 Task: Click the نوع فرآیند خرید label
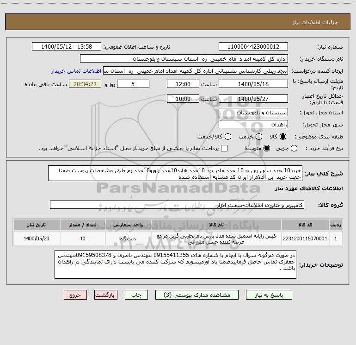(324, 149)
